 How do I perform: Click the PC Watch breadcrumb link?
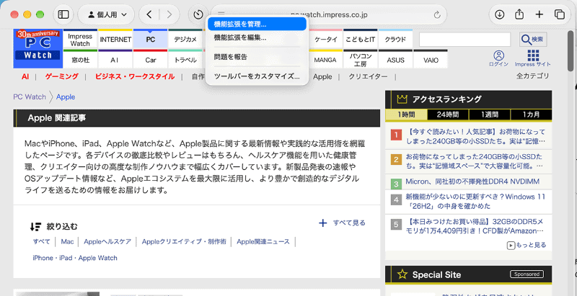click(x=30, y=97)
